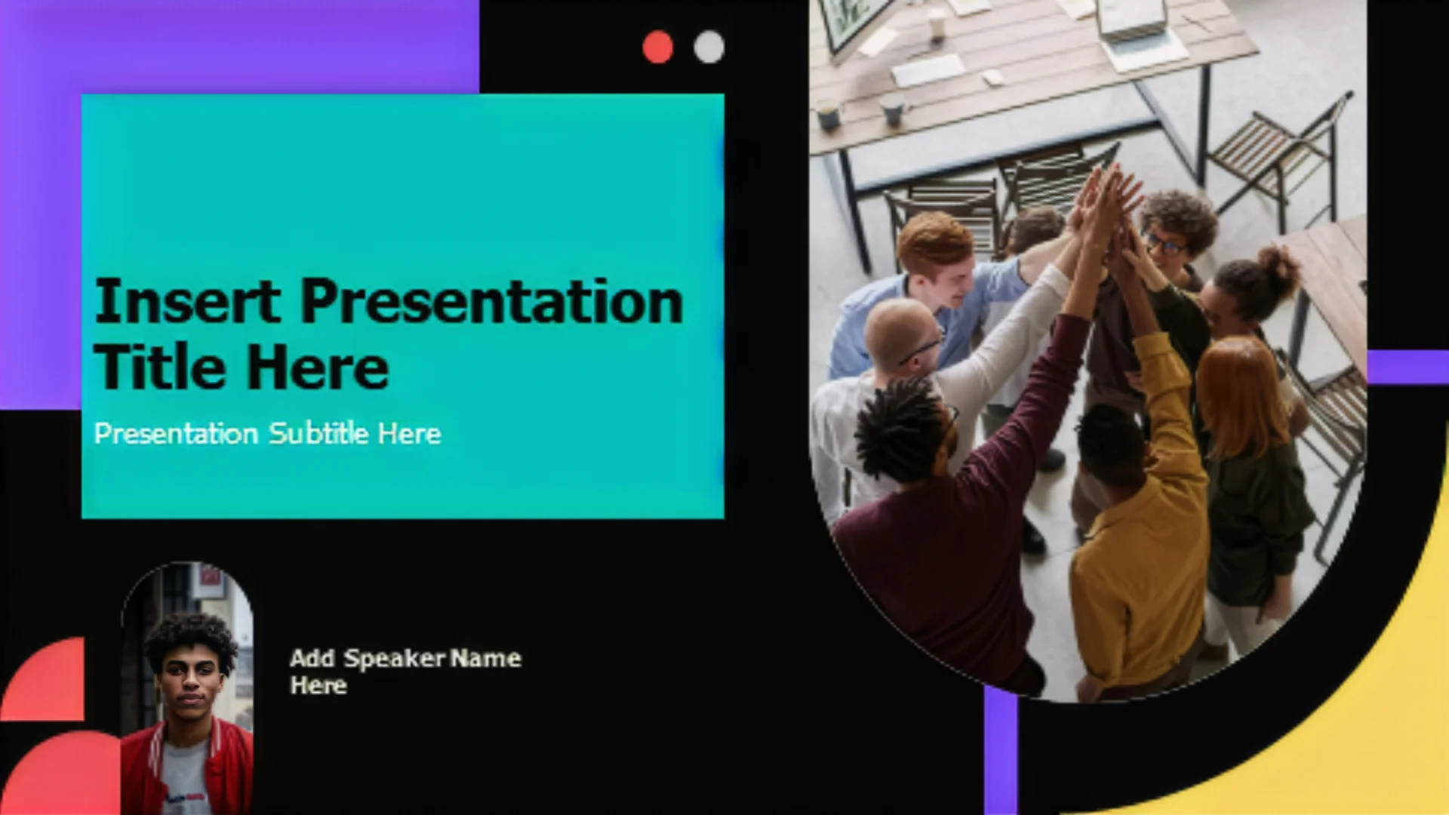Click the white circle dot
1449x815 pixels.
(x=709, y=47)
